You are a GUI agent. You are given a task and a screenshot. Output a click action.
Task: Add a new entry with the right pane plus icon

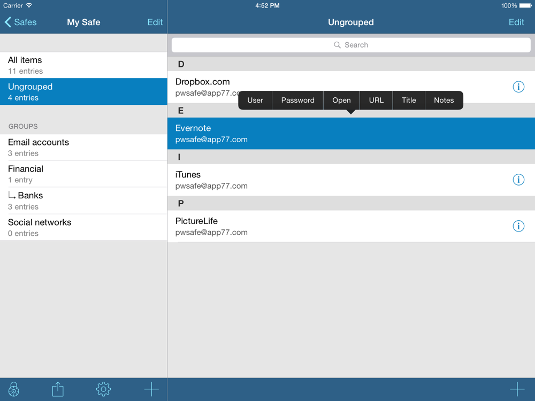point(517,389)
